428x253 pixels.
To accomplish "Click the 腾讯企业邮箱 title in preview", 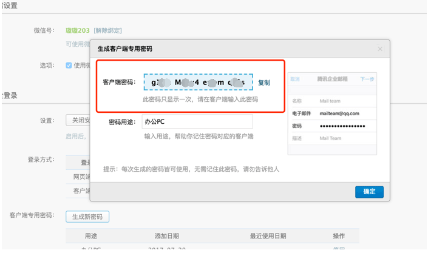I will 333,79.
